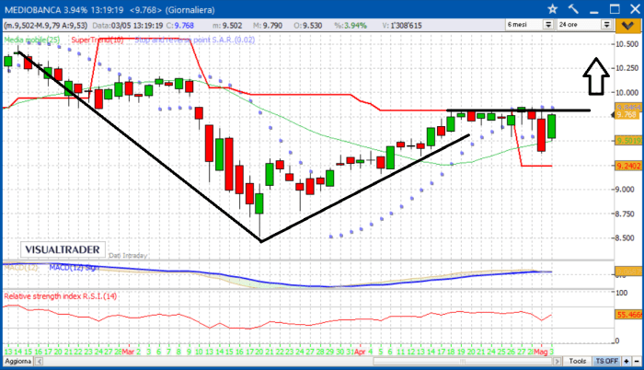Image resolution: width=644 pixels, height=370 pixels.
Task: Click the maximum M:9.790 value
Action: point(268,26)
